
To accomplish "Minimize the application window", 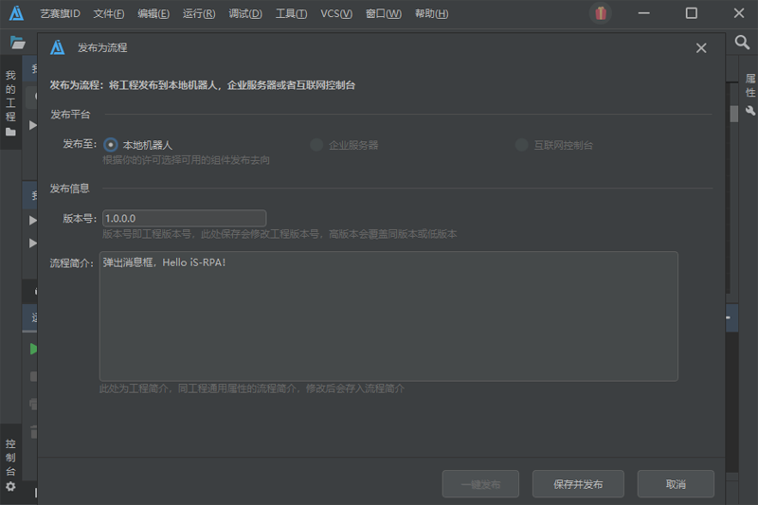I will coord(643,13).
